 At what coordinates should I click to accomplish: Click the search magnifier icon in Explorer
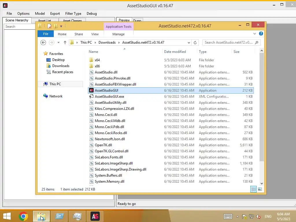click(x=257, y=42)
